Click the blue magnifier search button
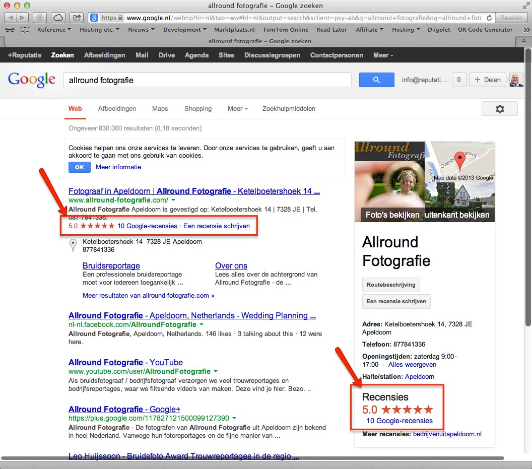This screenshot has width=532, height=469. pos(376,80)
